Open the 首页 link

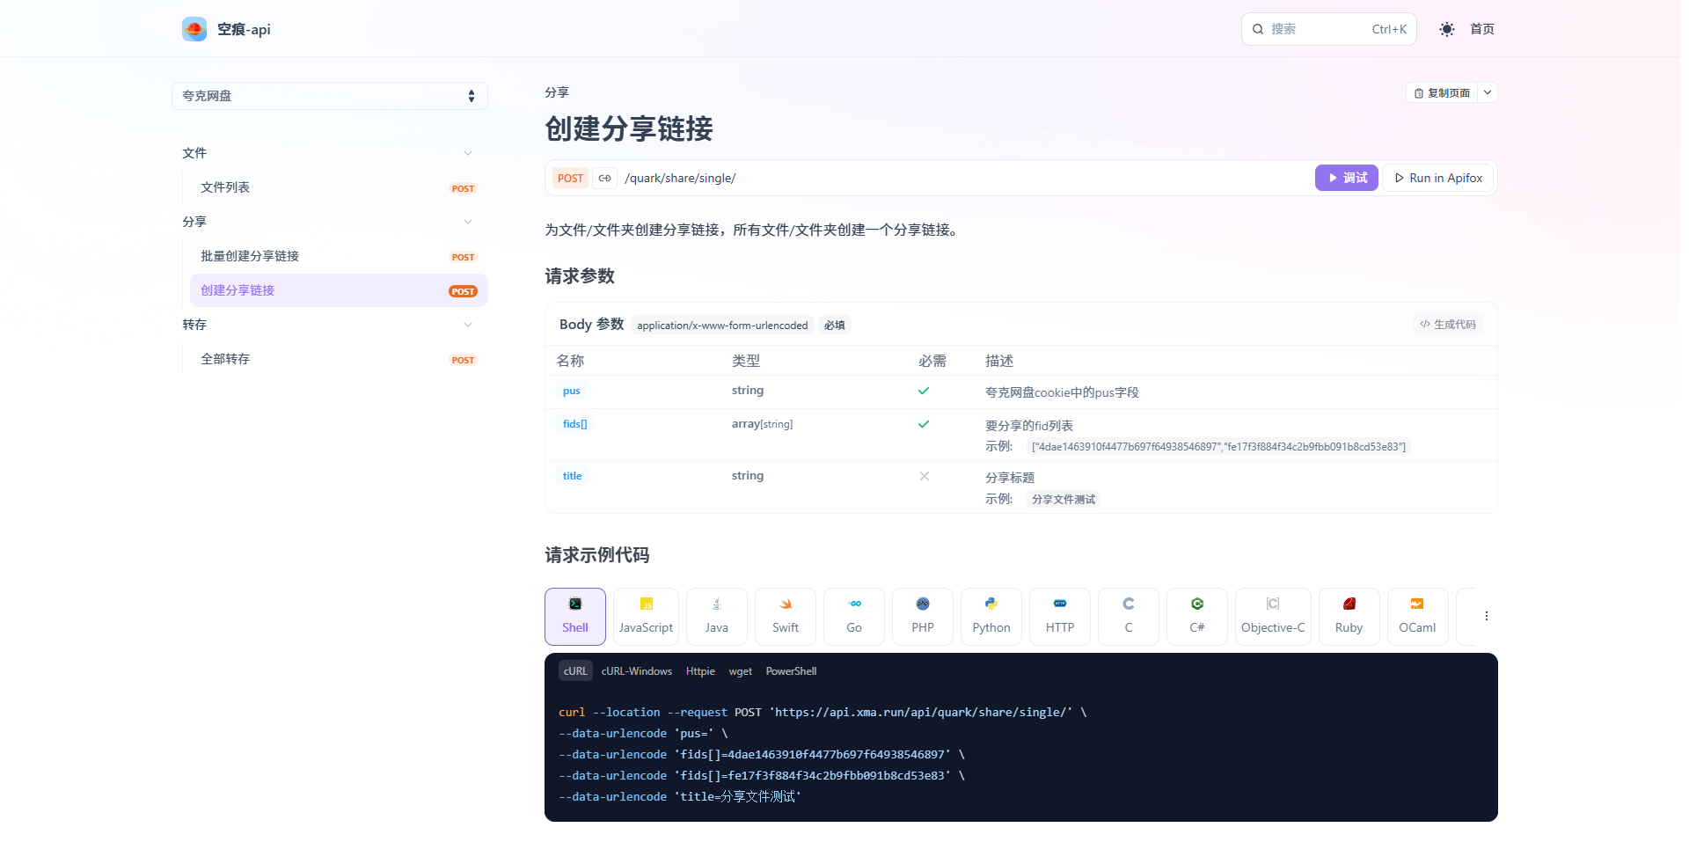(x=1481, y=28)
